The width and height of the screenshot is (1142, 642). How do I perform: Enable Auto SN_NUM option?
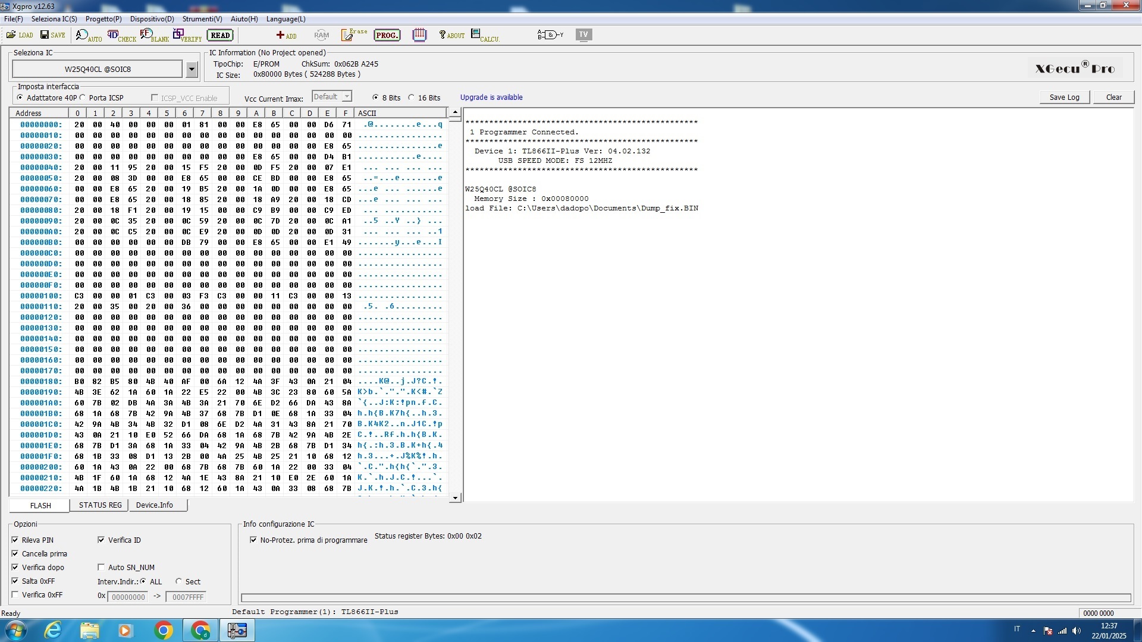coord(101,567)
